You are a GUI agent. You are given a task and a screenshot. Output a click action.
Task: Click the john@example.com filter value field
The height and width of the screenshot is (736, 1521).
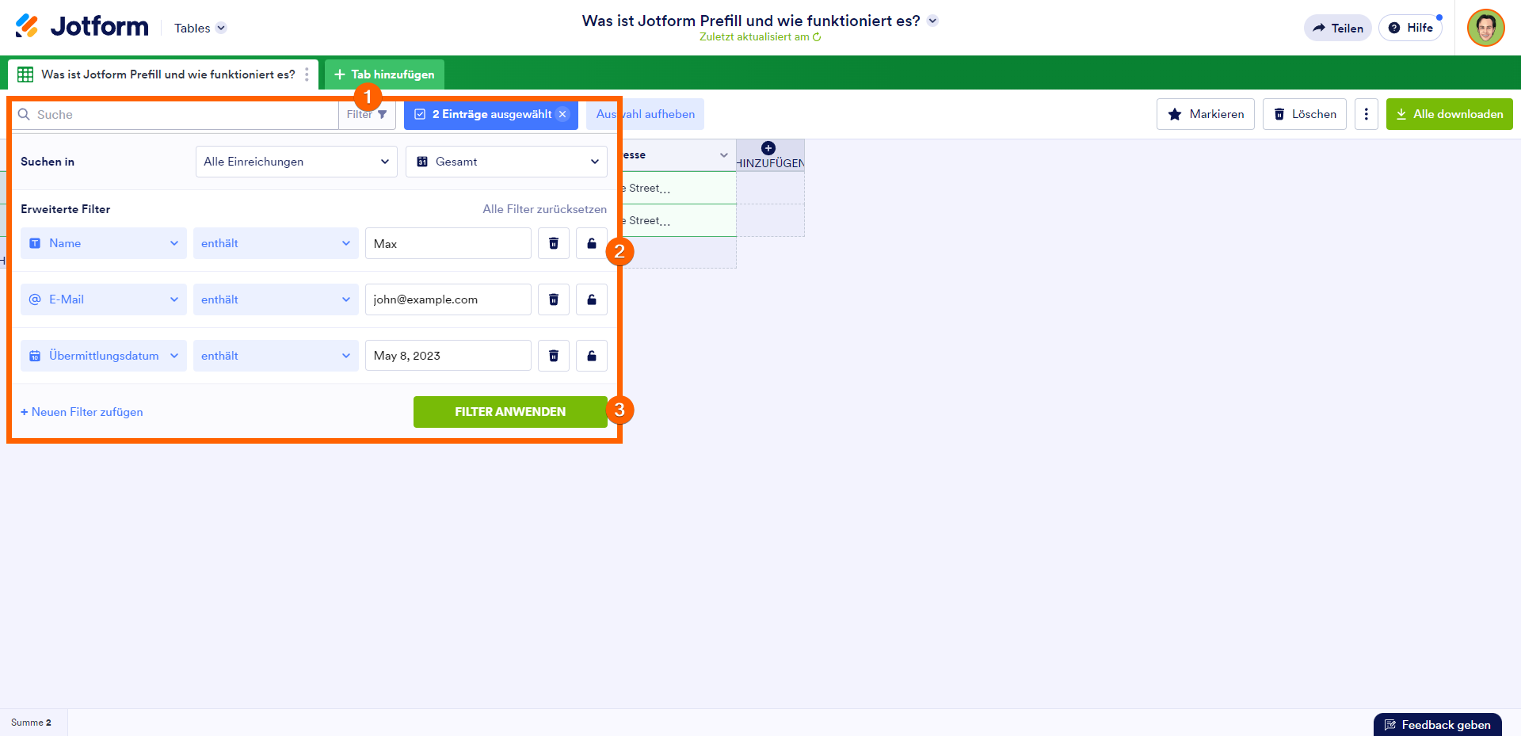click(448, 299)
